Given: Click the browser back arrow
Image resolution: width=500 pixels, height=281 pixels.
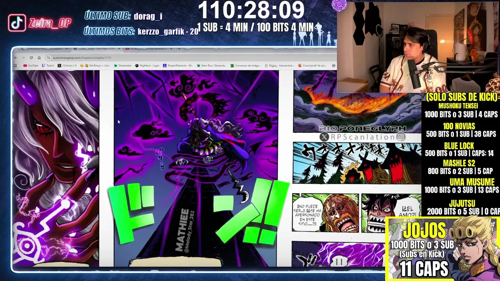Looking at the screenshot, I should 15,58.
